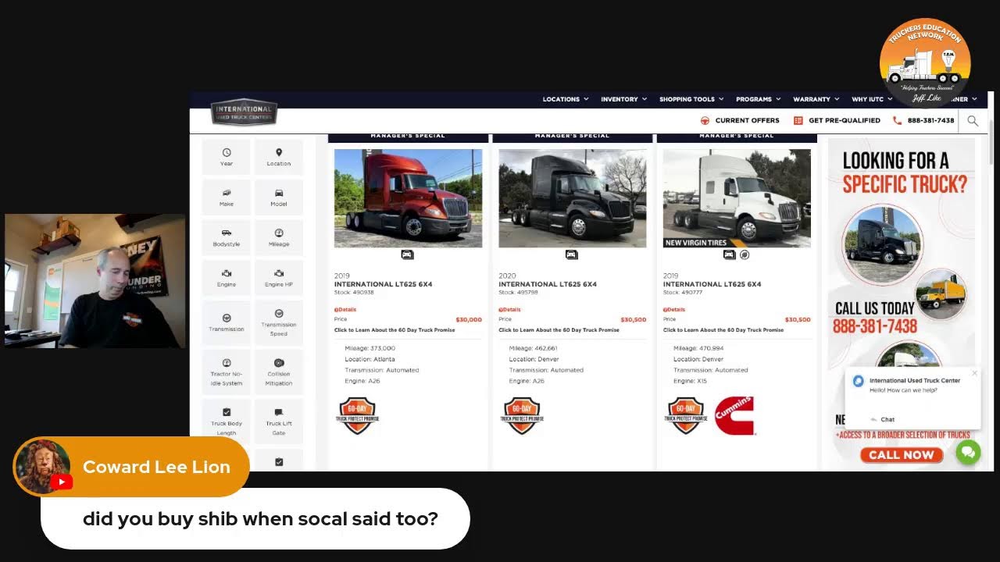Select the Collision Mitigation filter
Image resolution: width=1000 pixels, height=562 pixels.
point(279,372)
